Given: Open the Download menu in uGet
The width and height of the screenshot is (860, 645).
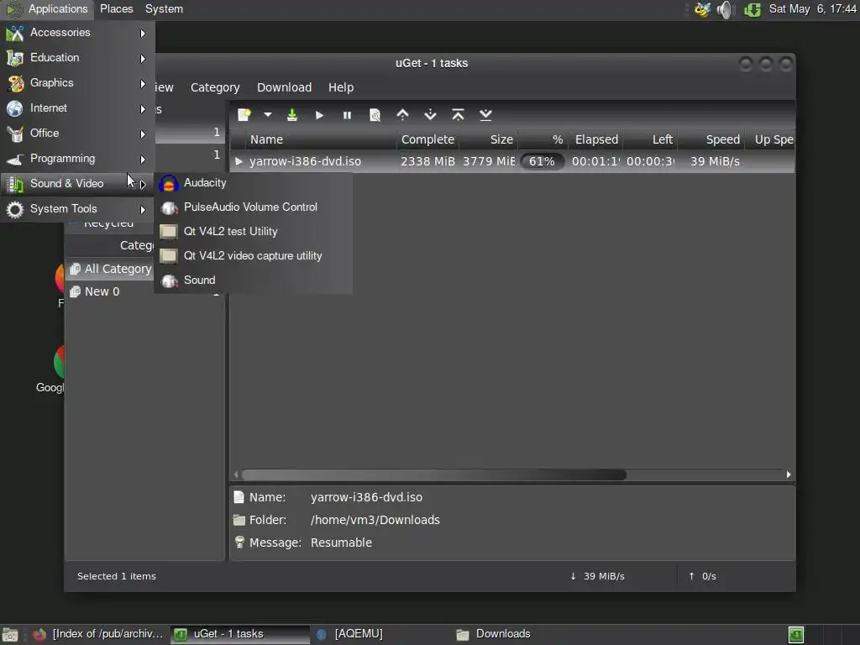Looking at the screenshot, I should pos(284,87).
